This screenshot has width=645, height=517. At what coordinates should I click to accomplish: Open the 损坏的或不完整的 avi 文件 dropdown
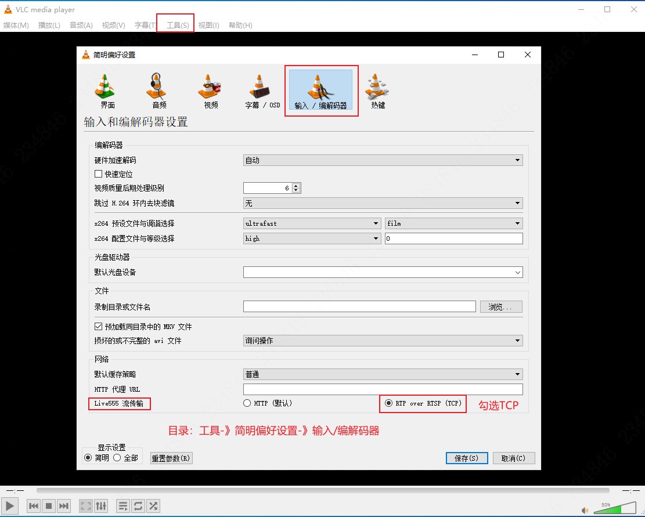(x=383, y=341)
